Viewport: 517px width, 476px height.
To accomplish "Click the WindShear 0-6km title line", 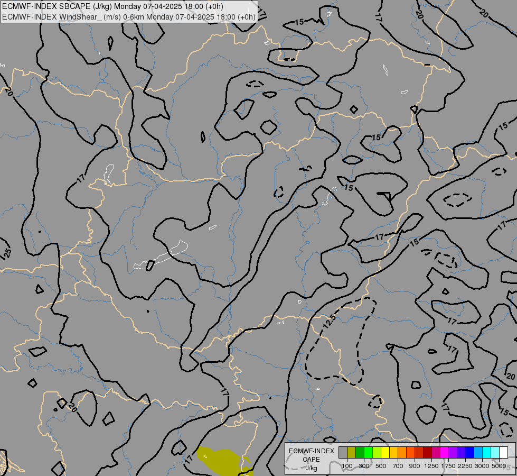I will tap(129, 17).
